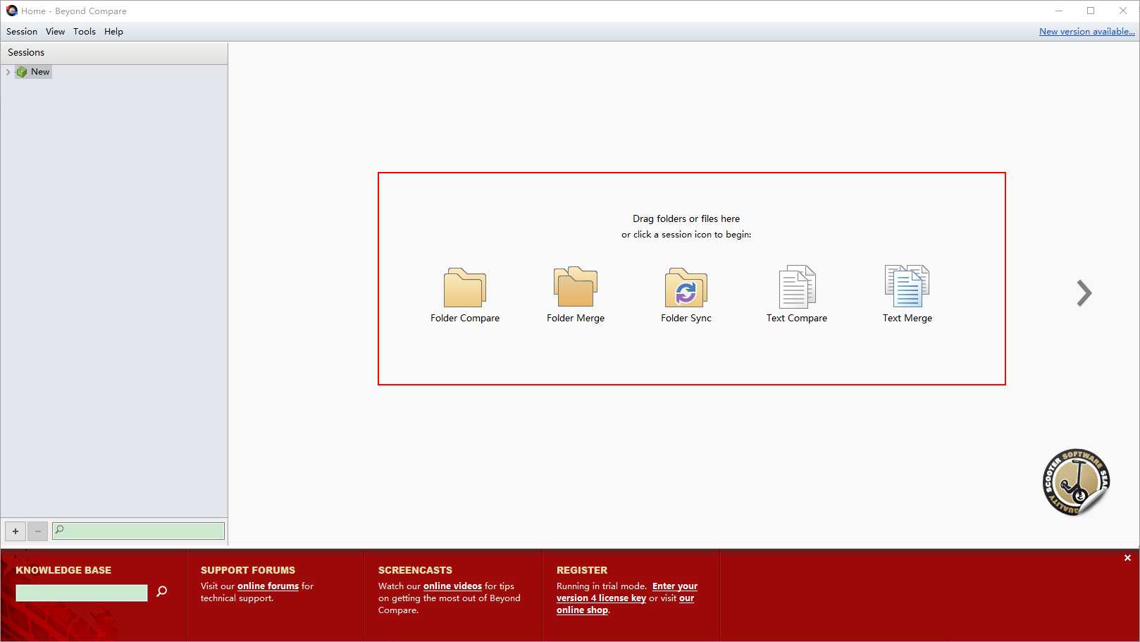
Task: Click the New session cube icon
Action: coord(22,72)
